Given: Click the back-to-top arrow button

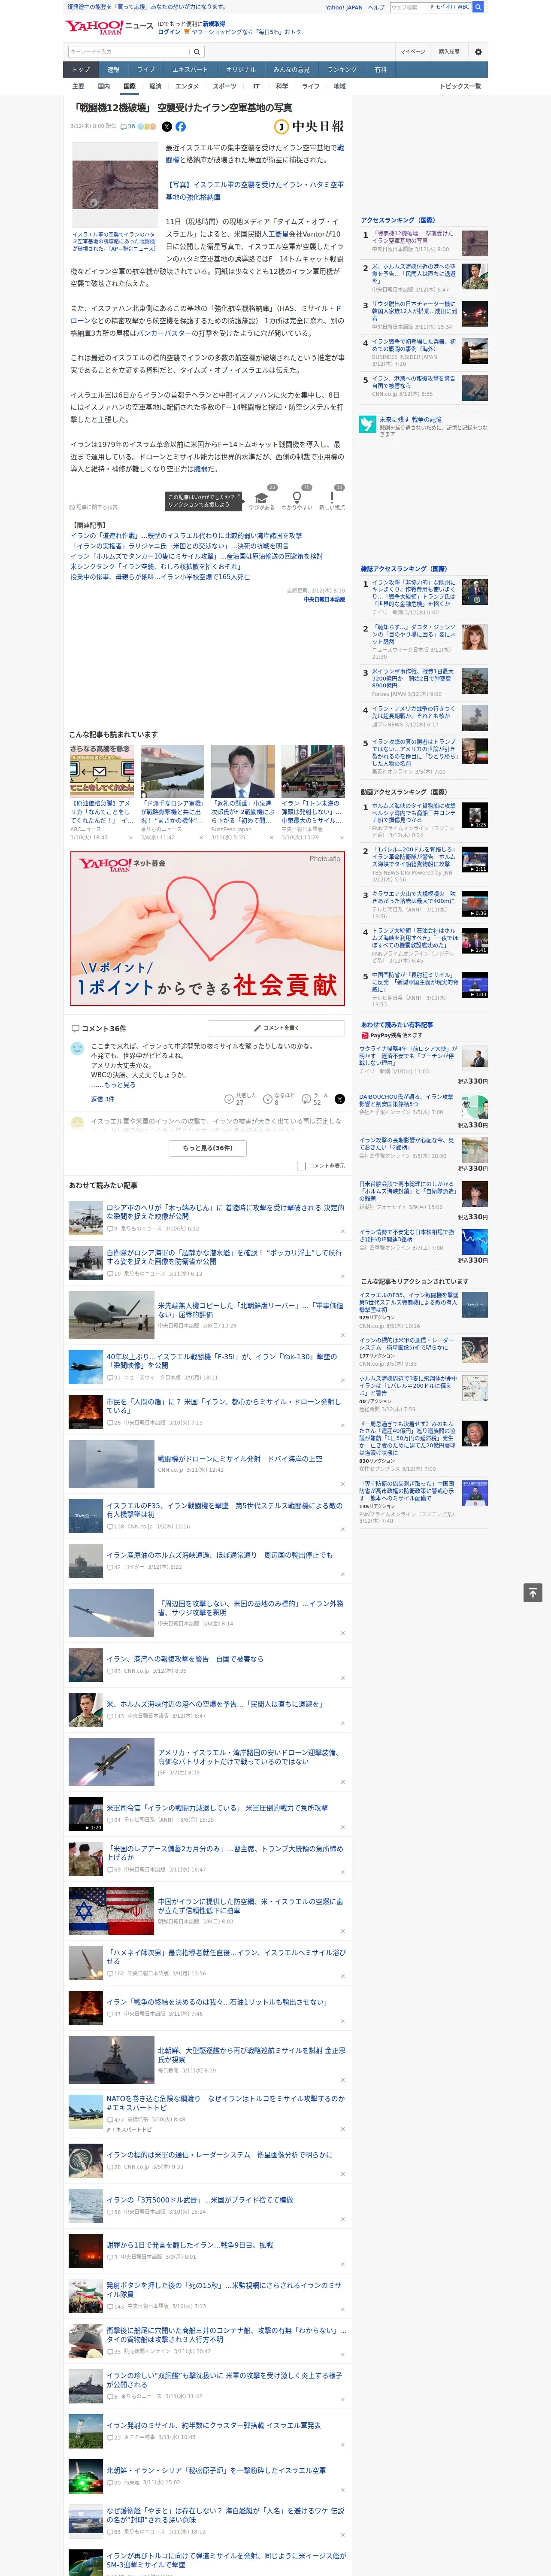Looking at the screenshot, I should (533, 1593).
